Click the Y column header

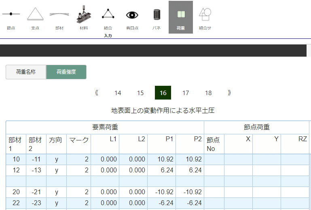point(267,144)
